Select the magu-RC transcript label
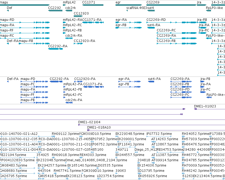This screenshot has height=180, width=225. (x=7, y=36)
